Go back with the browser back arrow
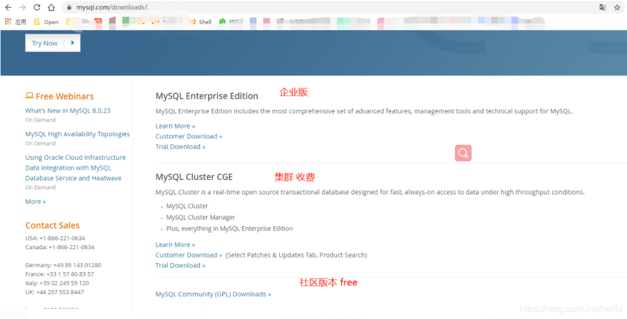The width and height of the screenshot is (627, 319). pos(8,7)
